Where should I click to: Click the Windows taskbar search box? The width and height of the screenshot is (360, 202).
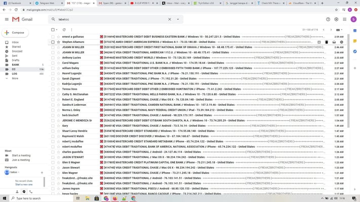point(42,198)
